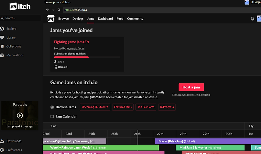Image resolution: width=261 pixels, height=154 pixels.
Task: Open the leonardo fiorini host profile link
Action: coord(75,49)
